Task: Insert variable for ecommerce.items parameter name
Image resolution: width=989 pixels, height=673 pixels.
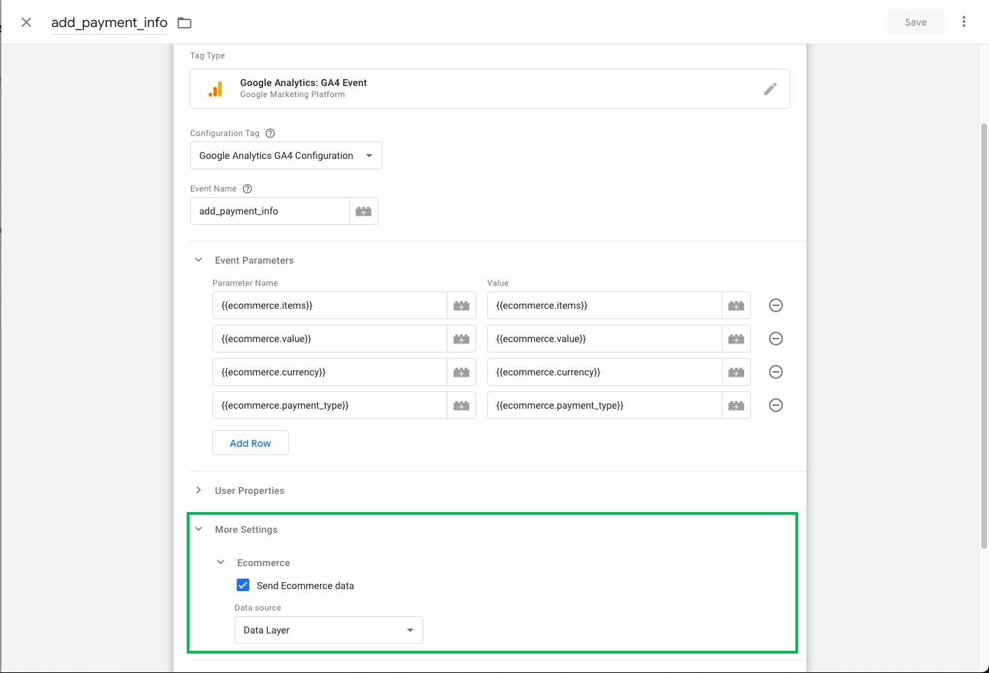Action: click(462, 305)
